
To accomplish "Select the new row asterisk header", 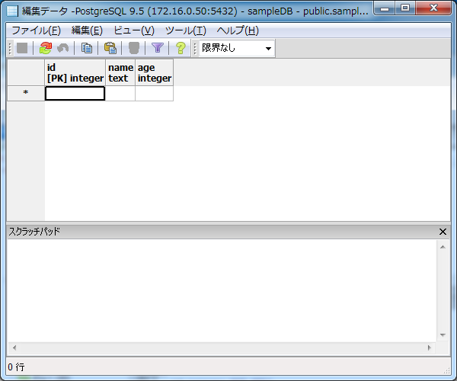I will click(x=26, y=93).
